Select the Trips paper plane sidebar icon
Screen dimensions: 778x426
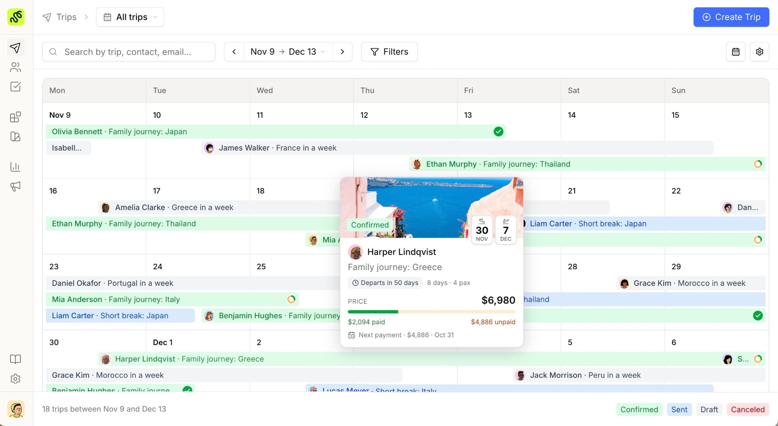pos(15,48)
